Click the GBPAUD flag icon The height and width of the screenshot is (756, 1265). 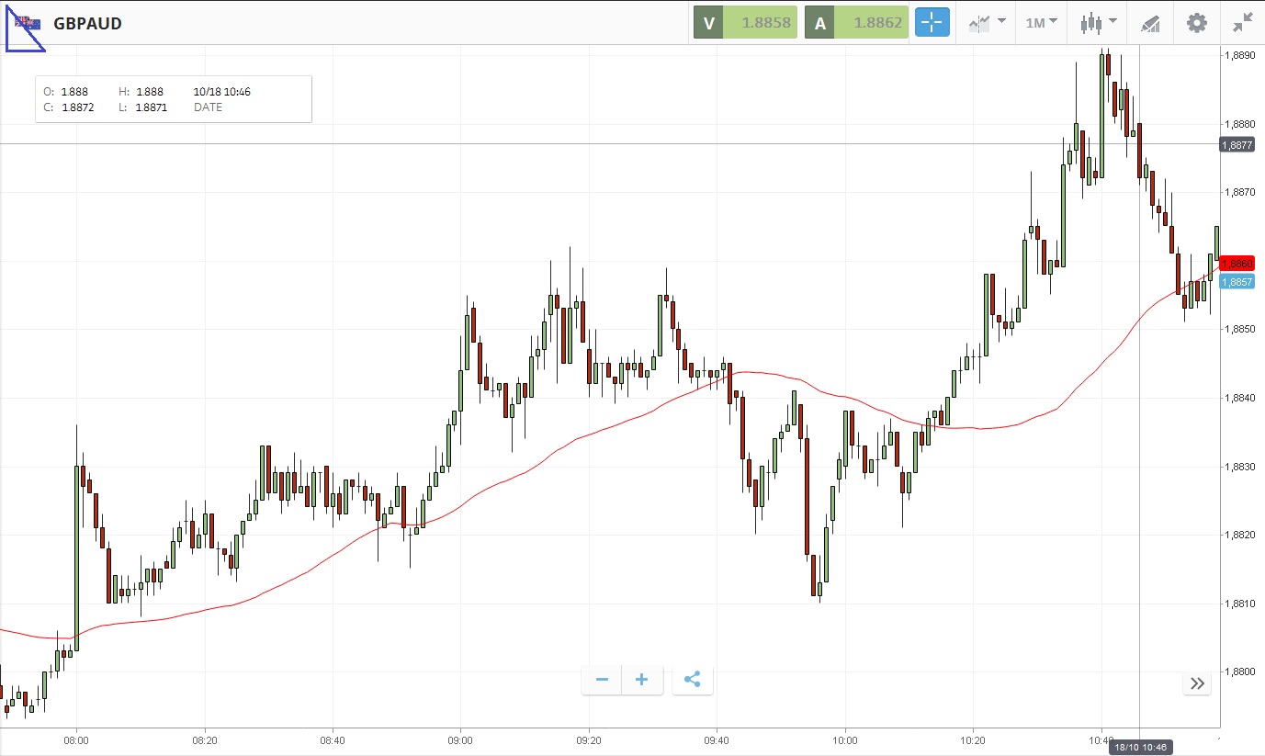pos(28,23)
